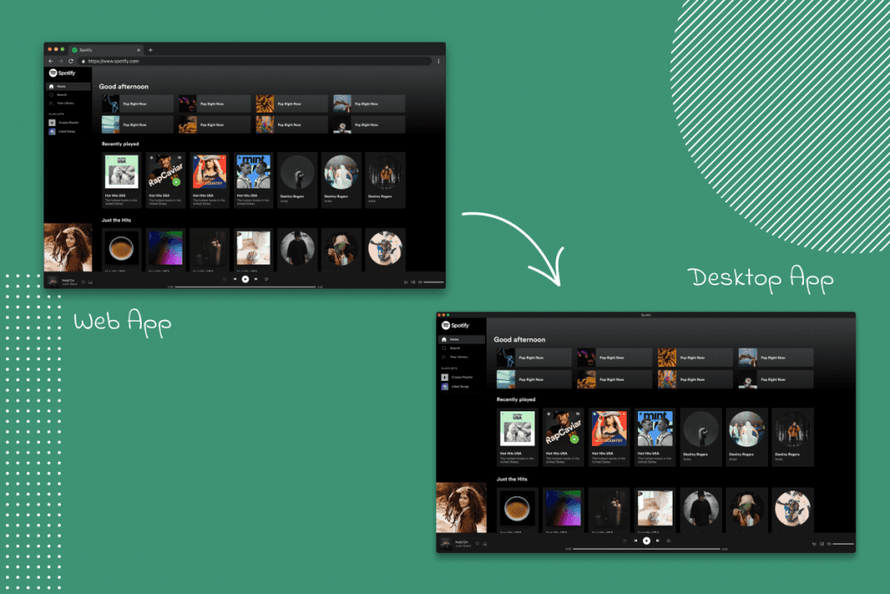This screenshot has width=890, height=594.
Task: Click Create Playlist icon in Web App
Action: click(52, 123)
